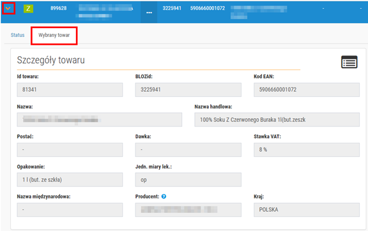
Task: Select the Wybrany towar tab
Action: (x=54, y=35)
